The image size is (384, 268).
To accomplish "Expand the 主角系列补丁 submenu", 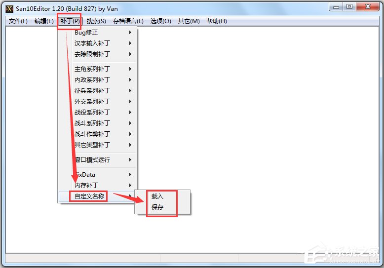I will (97, 69).
